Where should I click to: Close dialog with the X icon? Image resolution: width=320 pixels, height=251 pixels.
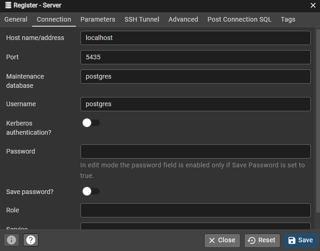(x=313, y=6)
